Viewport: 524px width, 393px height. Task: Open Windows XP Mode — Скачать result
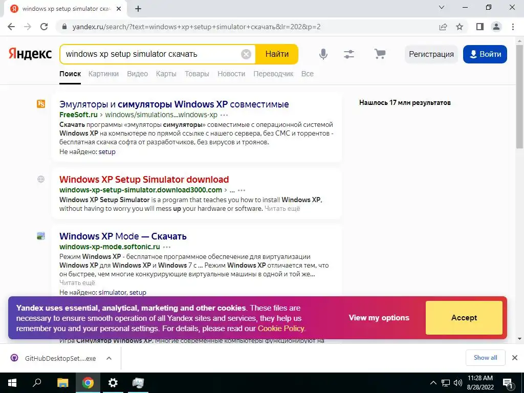click(x=123, y=236)
